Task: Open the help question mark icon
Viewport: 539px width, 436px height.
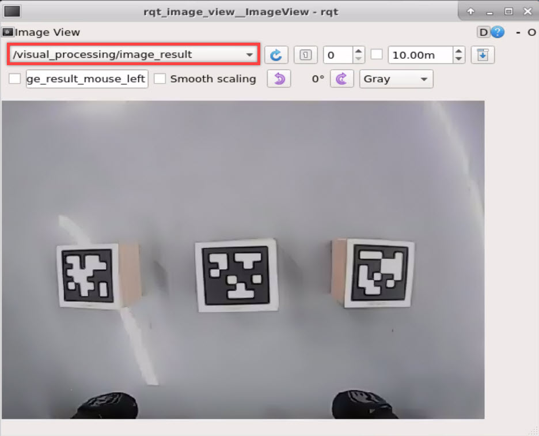Action: tap(498, 32)
